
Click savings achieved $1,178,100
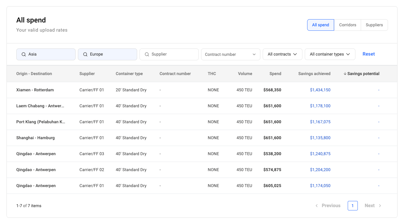point(320,106)
